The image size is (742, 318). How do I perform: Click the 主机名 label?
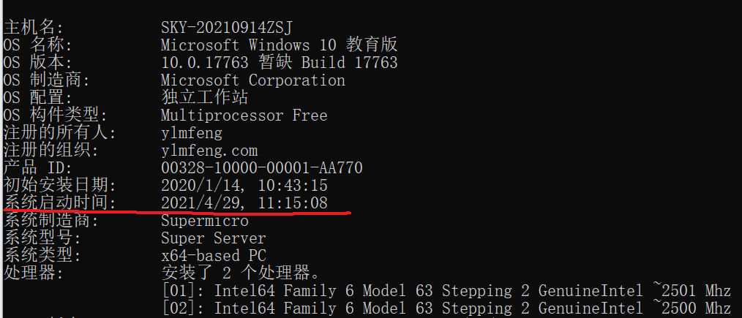tap(33, 28)
